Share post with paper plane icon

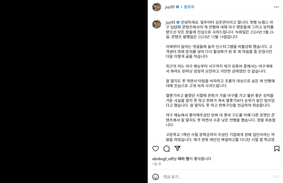point(178,148)
